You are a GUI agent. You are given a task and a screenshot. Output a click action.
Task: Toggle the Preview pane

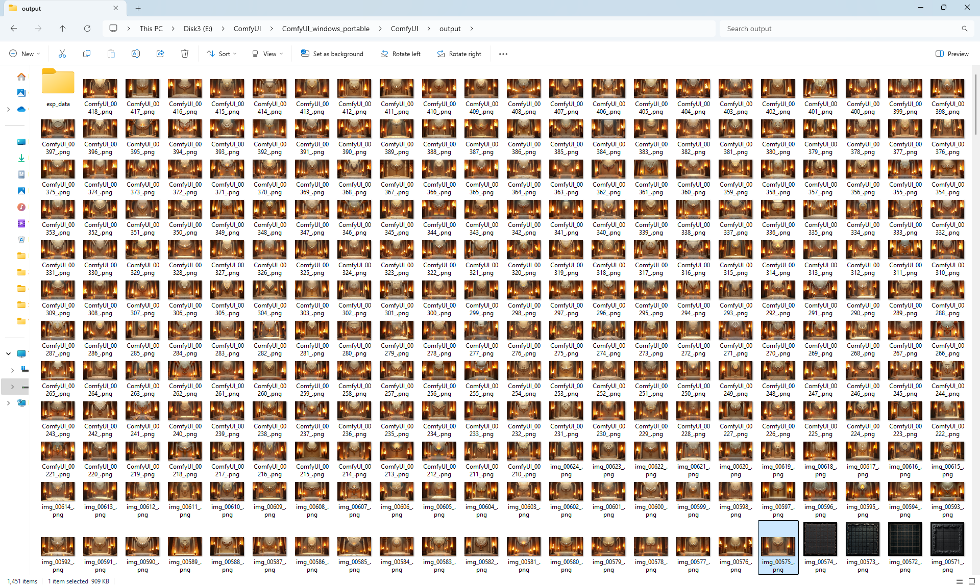click(x=952, y=54)
